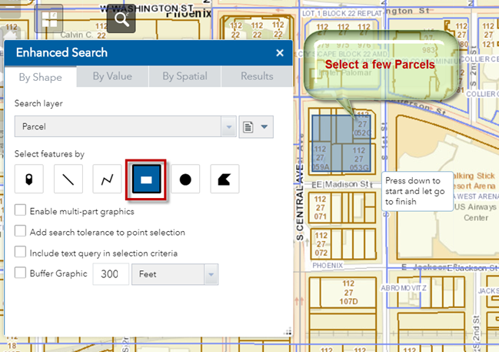
Task: Expand the Feet buffer unit dropdown
Action: [x=210, y=273]
